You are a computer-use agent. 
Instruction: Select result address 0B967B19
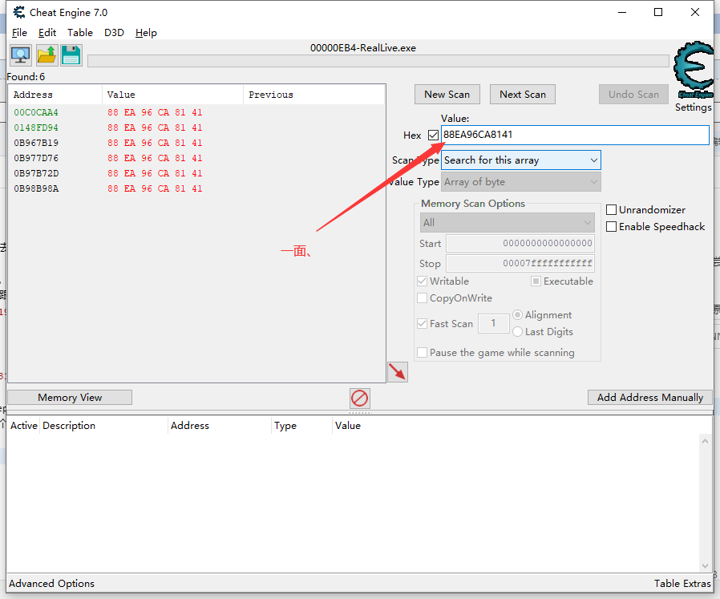(x=36, y=143)
